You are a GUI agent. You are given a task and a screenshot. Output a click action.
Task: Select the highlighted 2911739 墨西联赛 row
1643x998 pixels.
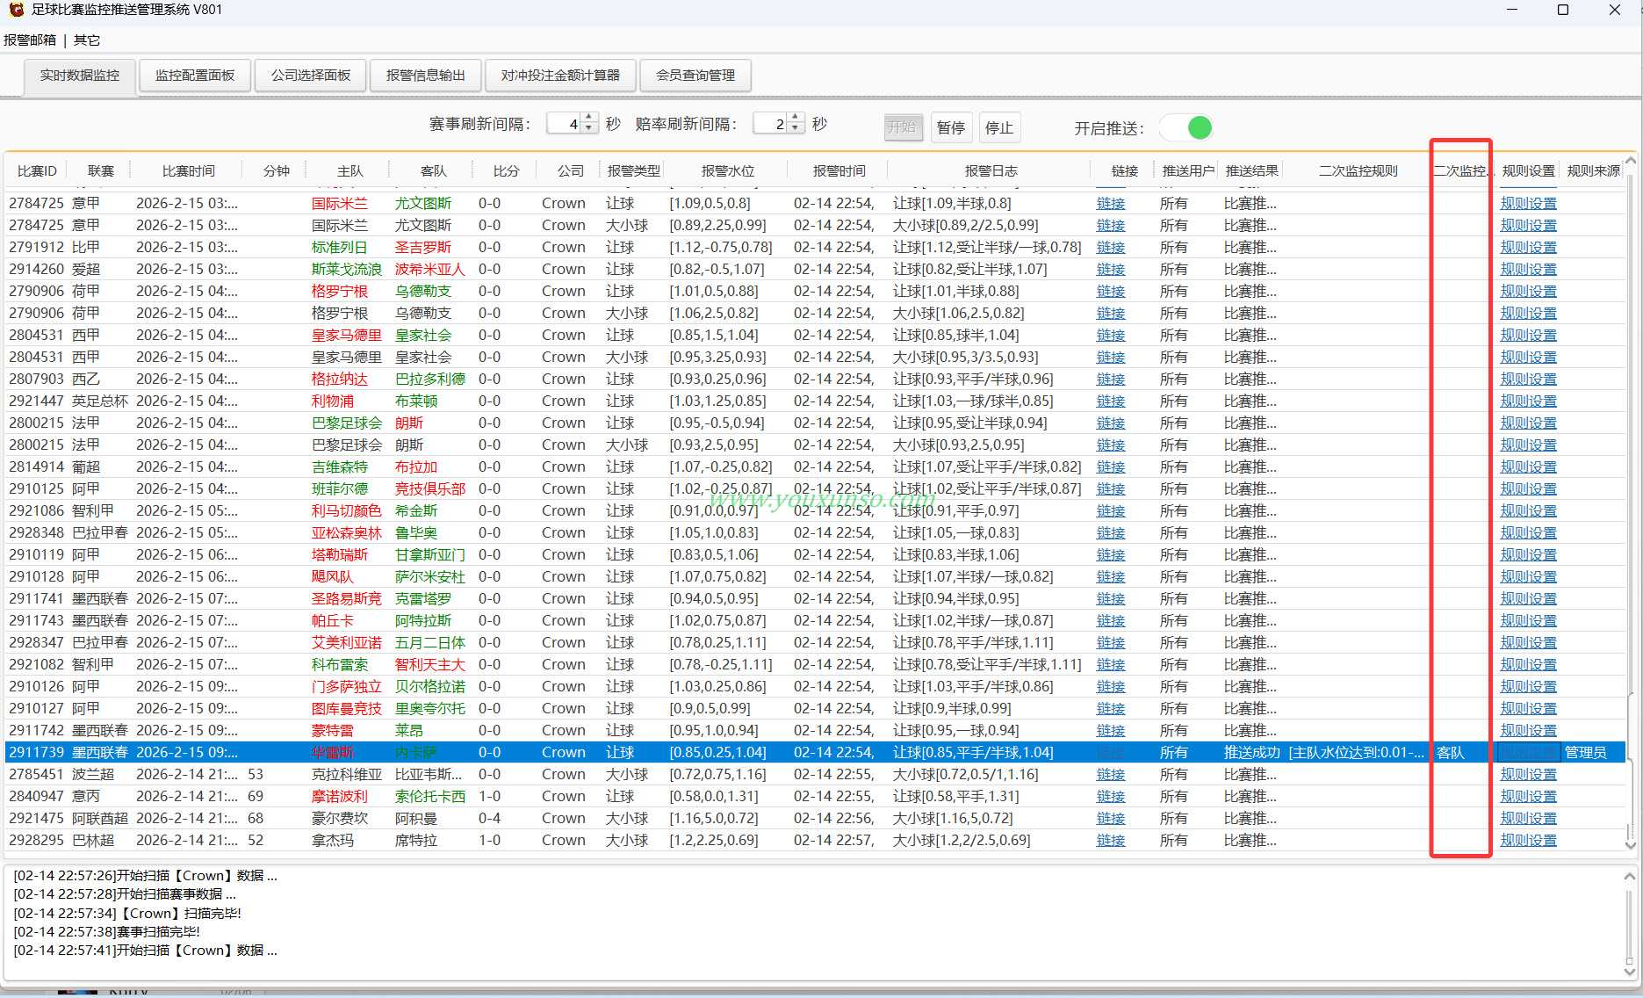click(815, 753)
